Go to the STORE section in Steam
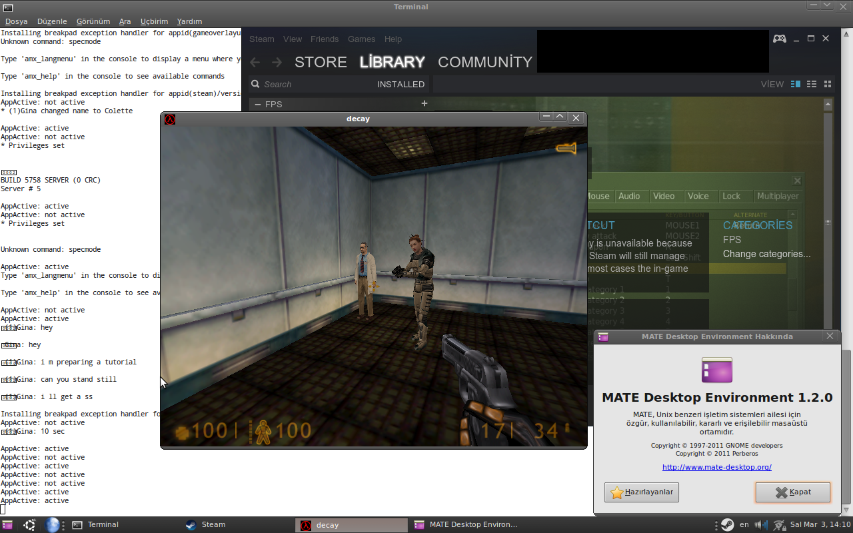The width and height of the screenshot is (853, 533). pyautogui.click(x=321, y=62)
